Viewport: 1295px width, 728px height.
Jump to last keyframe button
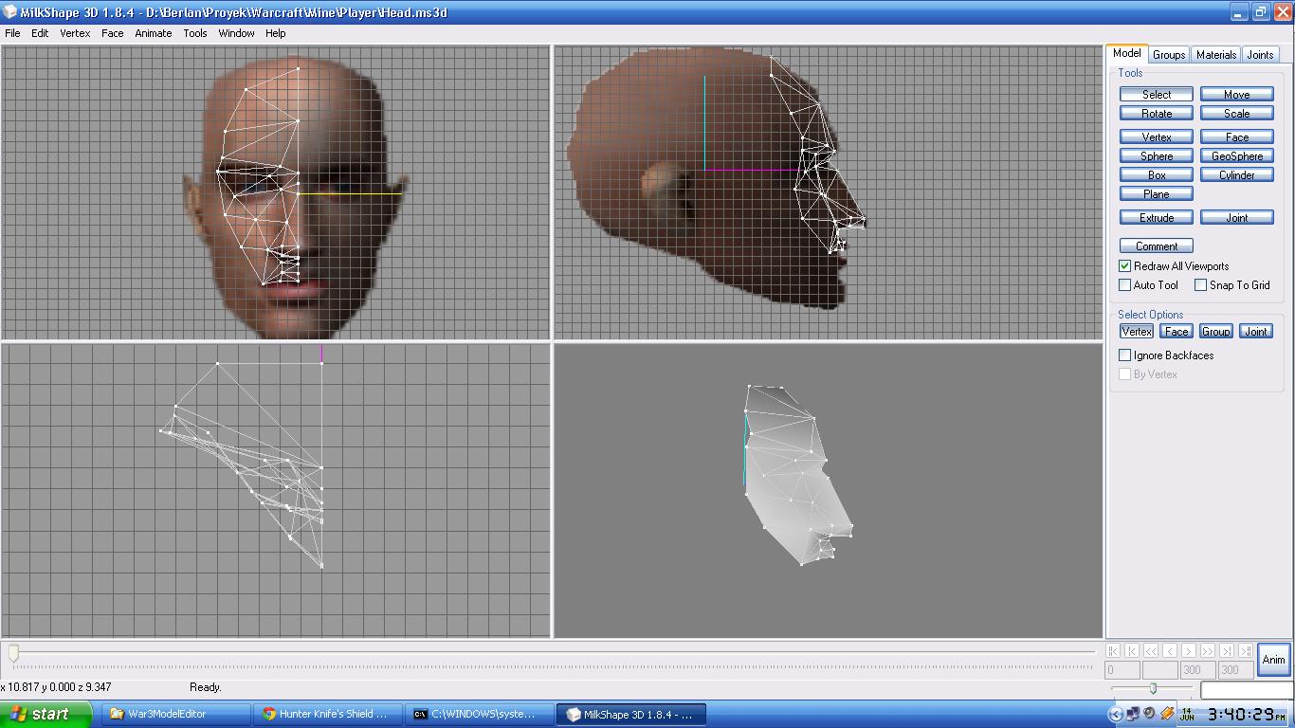click(x=1246, y=650)
